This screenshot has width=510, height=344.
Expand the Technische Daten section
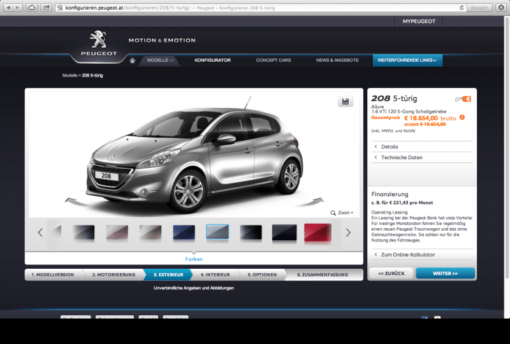[x=422, y=157]
